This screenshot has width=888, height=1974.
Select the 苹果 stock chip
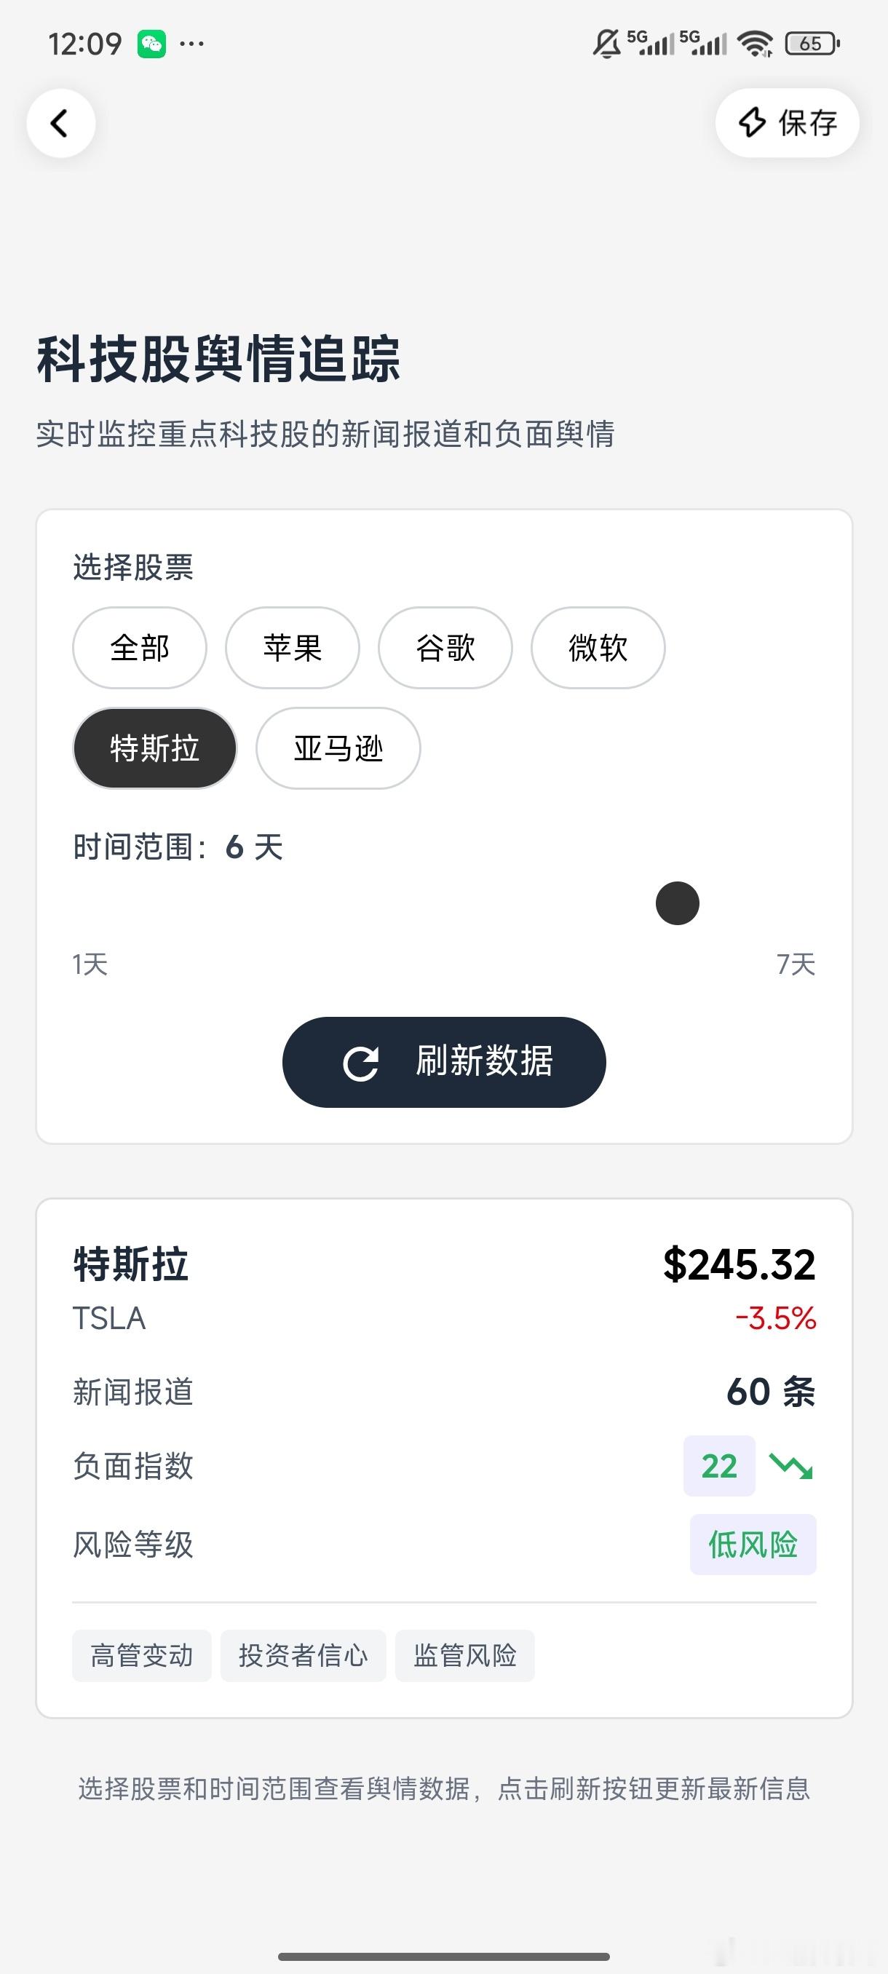click(x=292, y=648)
